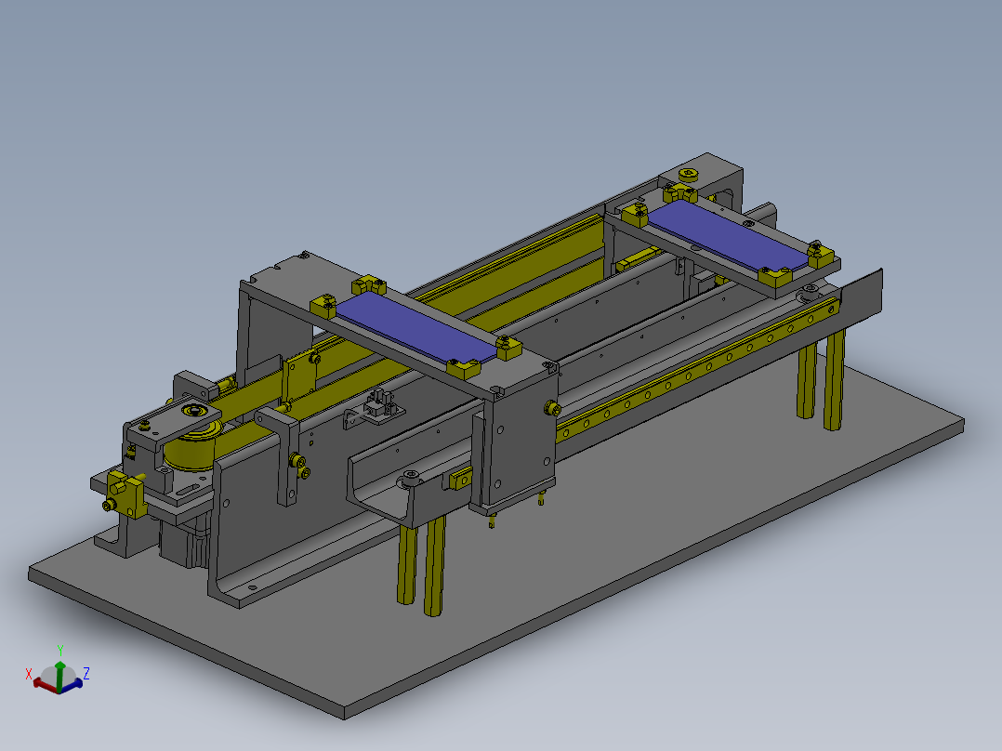Image resolution: width=1002 pixels, height=751 pixels.
Task: Click the bearing on the pulley top bracket
Action: pyautogui.click(x=193, y=410)
